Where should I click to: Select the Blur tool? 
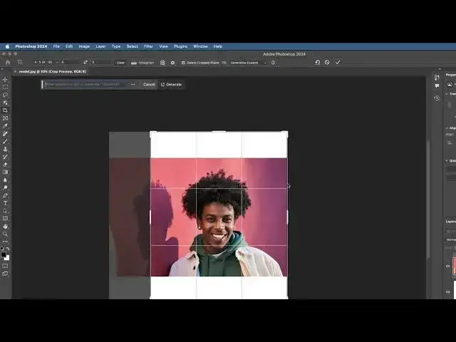tap(5, 180)
